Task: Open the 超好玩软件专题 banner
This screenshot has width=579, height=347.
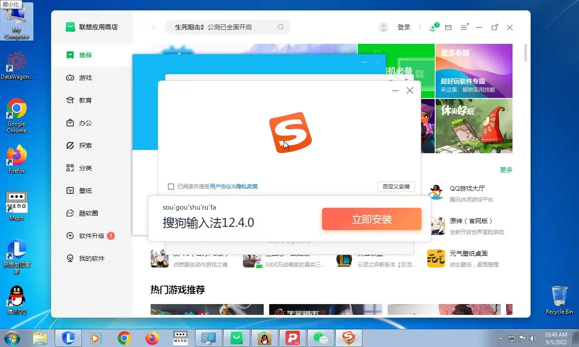Action: tap(474, 71)
